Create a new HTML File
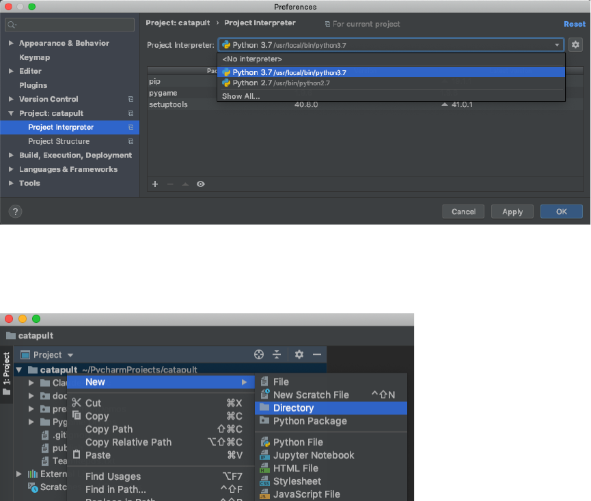This screenshot has width=591, height=501. click(x=331, y=468)
